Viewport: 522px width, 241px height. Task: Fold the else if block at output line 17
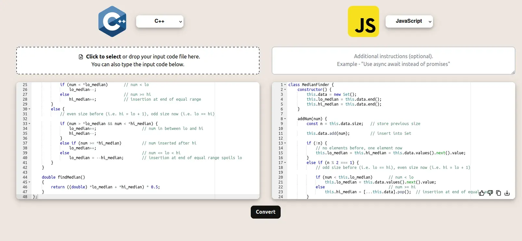coord(285,163)
